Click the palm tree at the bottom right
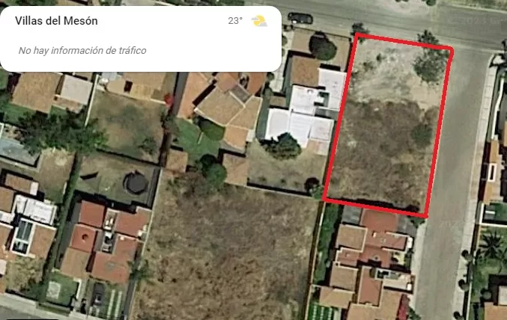Screen dimensions: 507x320 pyautogui.click(x=491, y=244)
